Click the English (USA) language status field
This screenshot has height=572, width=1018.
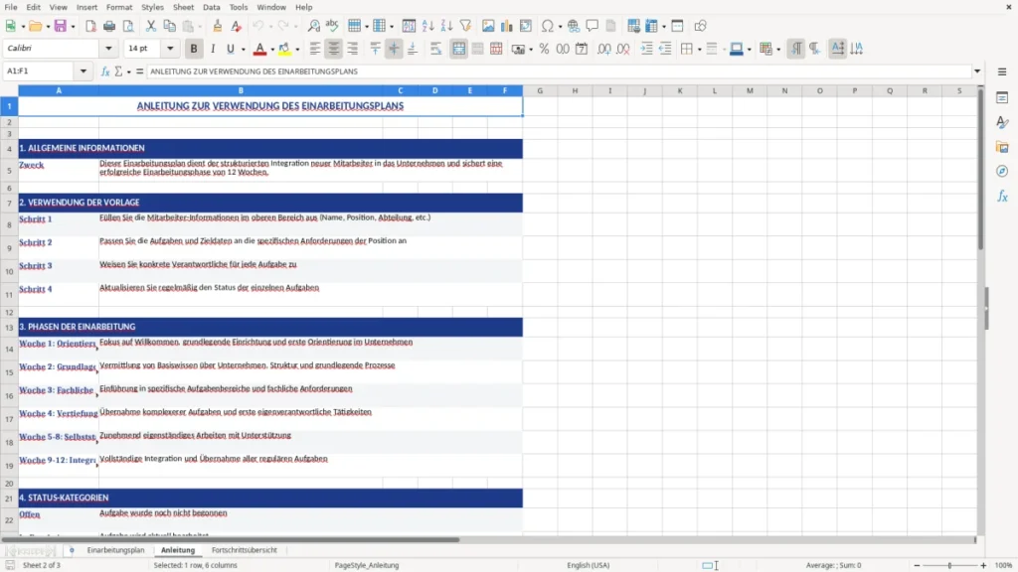(589, 565)
